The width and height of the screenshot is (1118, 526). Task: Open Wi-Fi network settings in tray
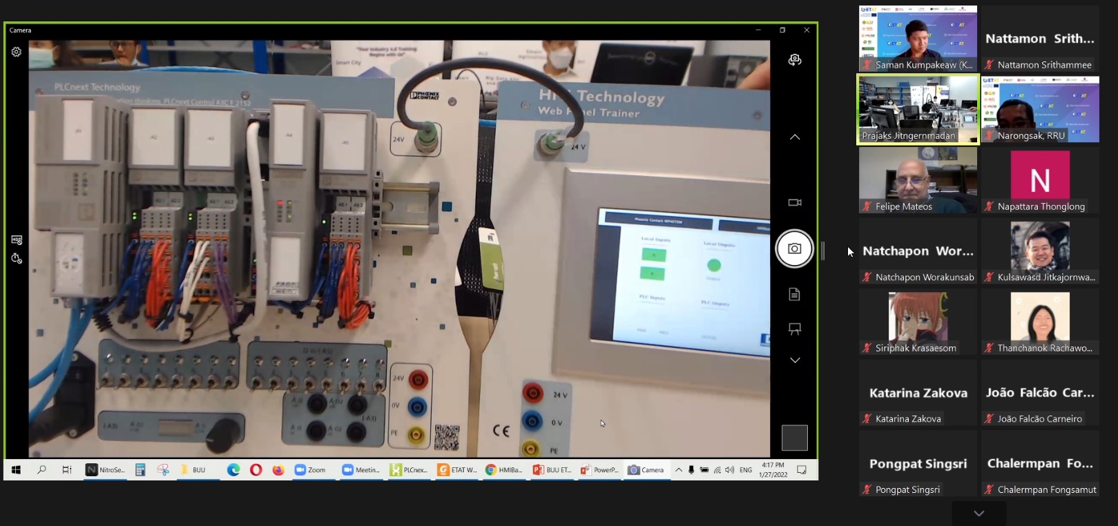click(717, 470)
